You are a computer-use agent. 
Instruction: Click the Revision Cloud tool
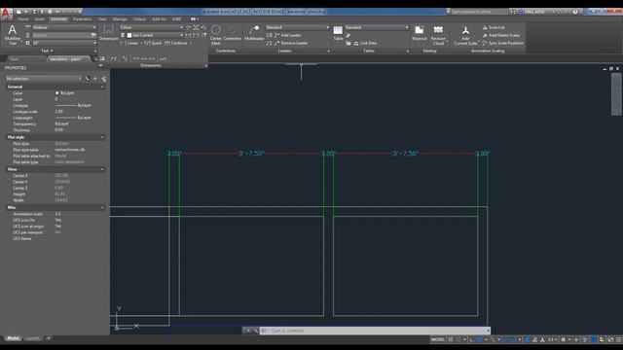(x=438, y=35)
